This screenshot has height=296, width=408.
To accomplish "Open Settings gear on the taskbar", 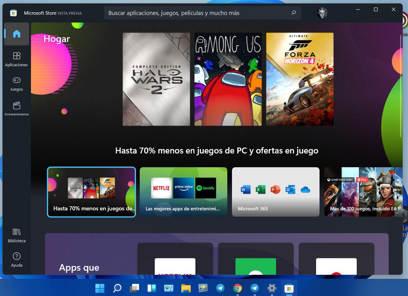I will click(x=272, y=288).
